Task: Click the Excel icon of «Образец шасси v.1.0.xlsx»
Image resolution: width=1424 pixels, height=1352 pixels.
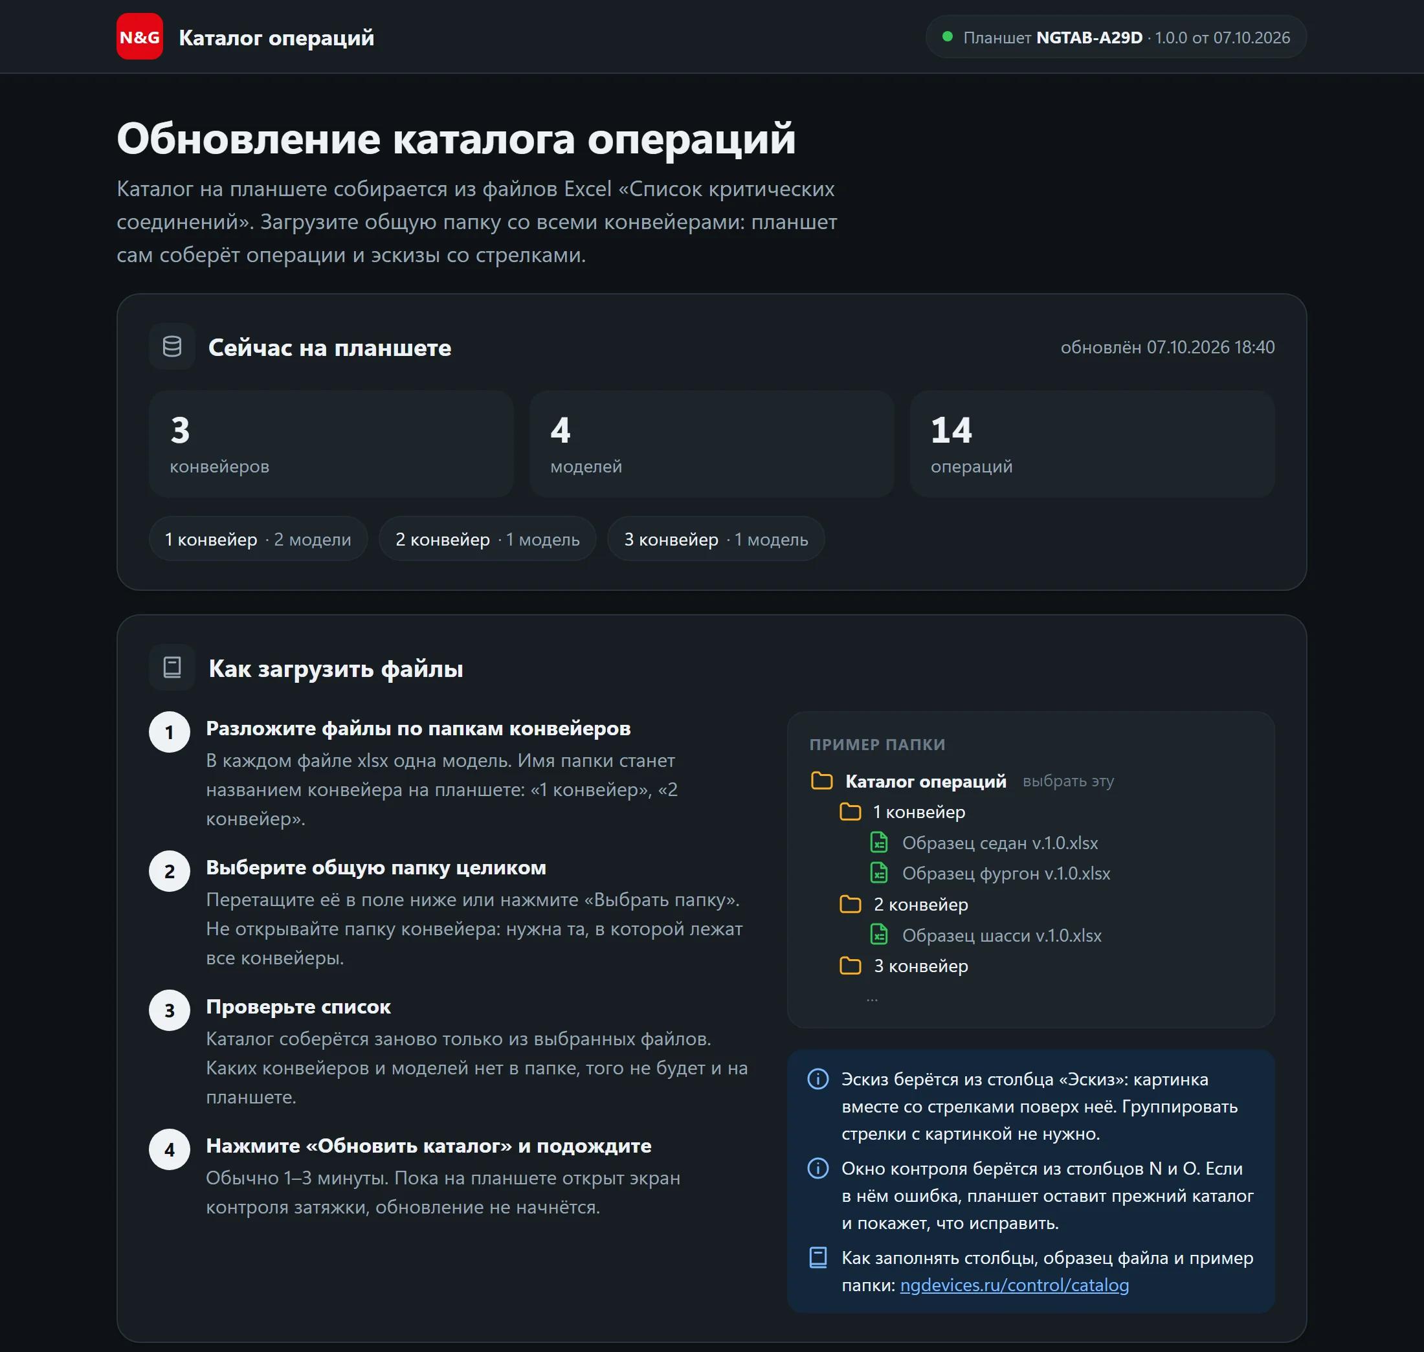Action: coord(879,935)
